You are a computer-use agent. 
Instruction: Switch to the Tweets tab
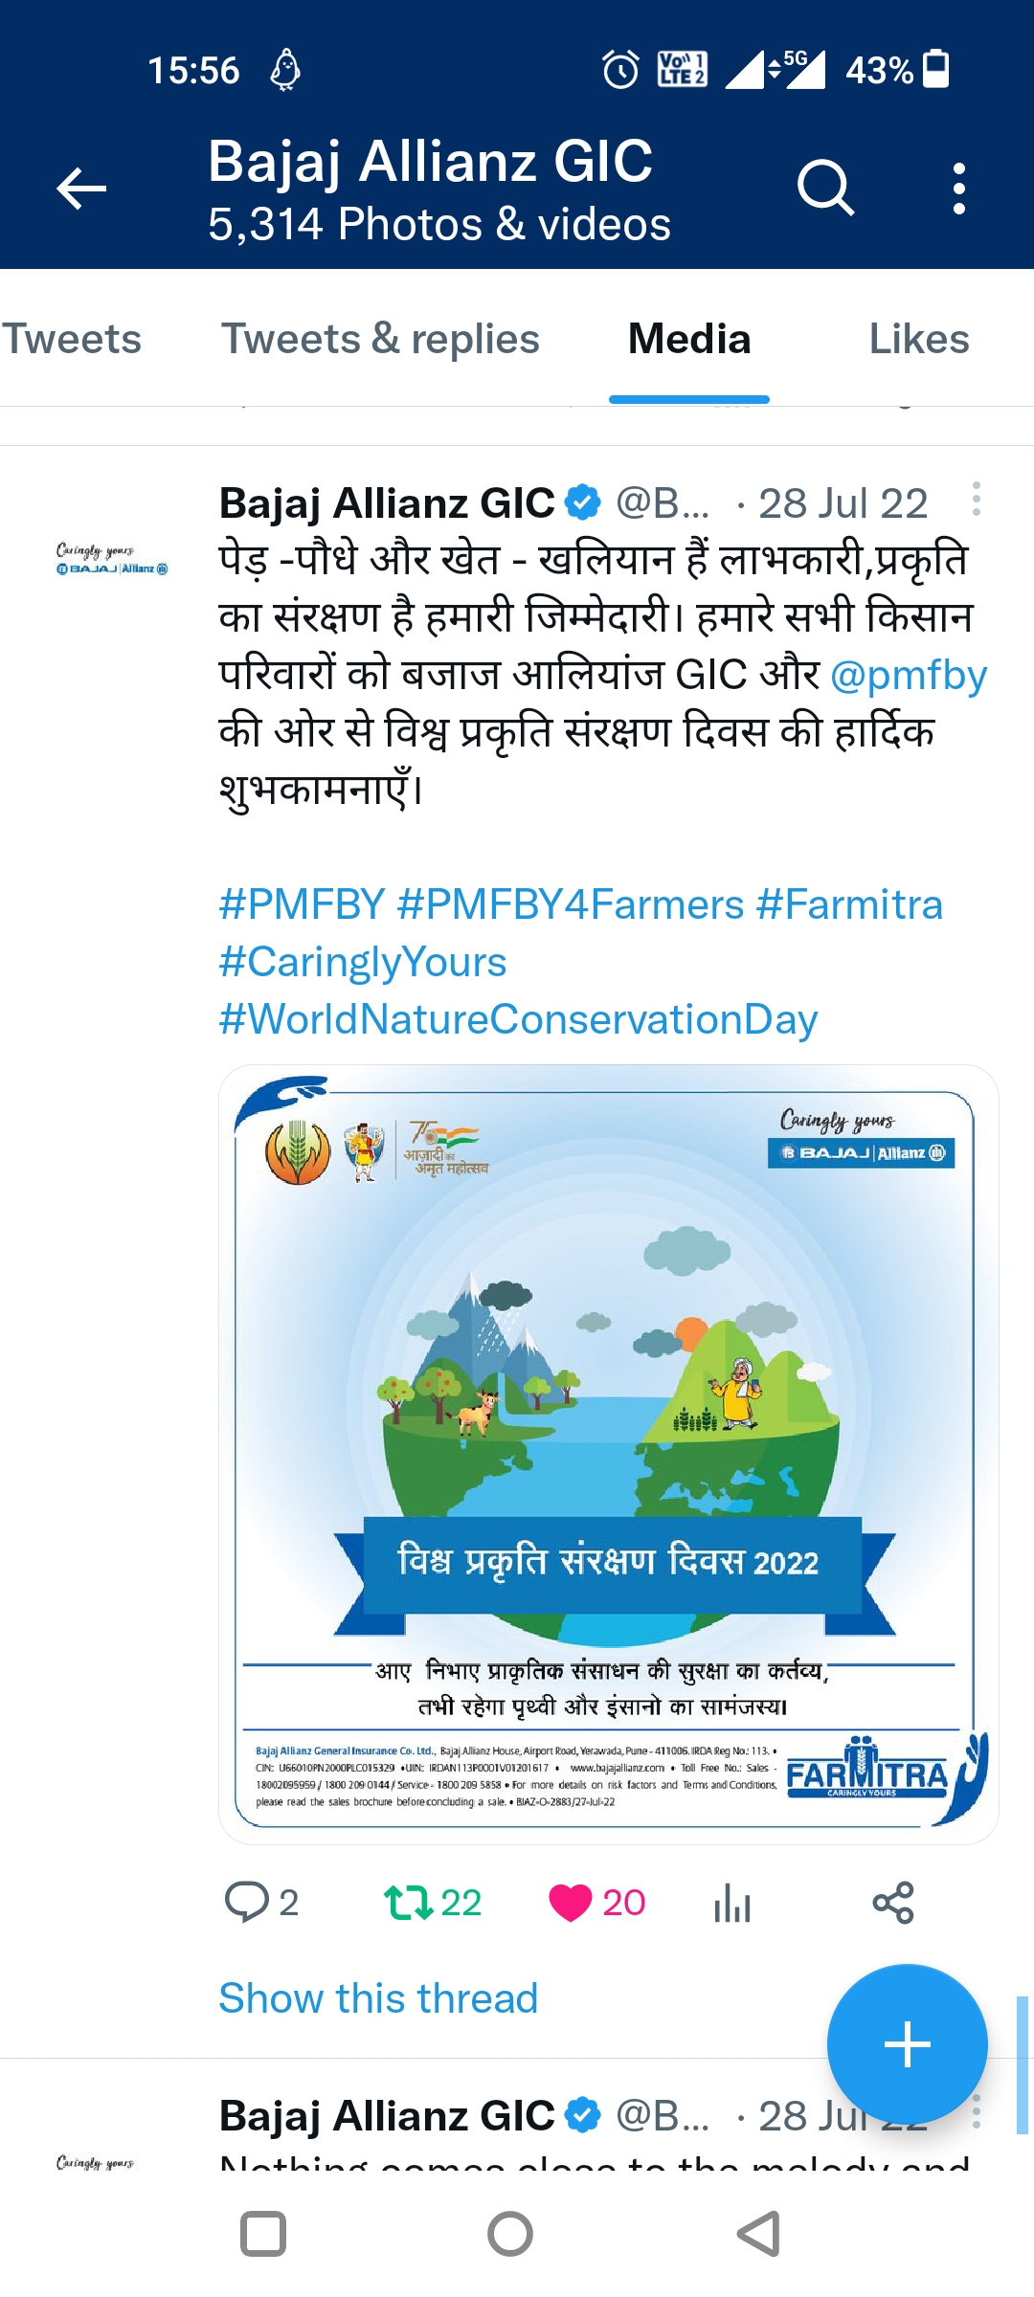click(72, 340)
